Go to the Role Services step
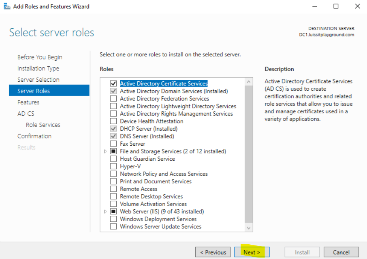 click(43, 125)
